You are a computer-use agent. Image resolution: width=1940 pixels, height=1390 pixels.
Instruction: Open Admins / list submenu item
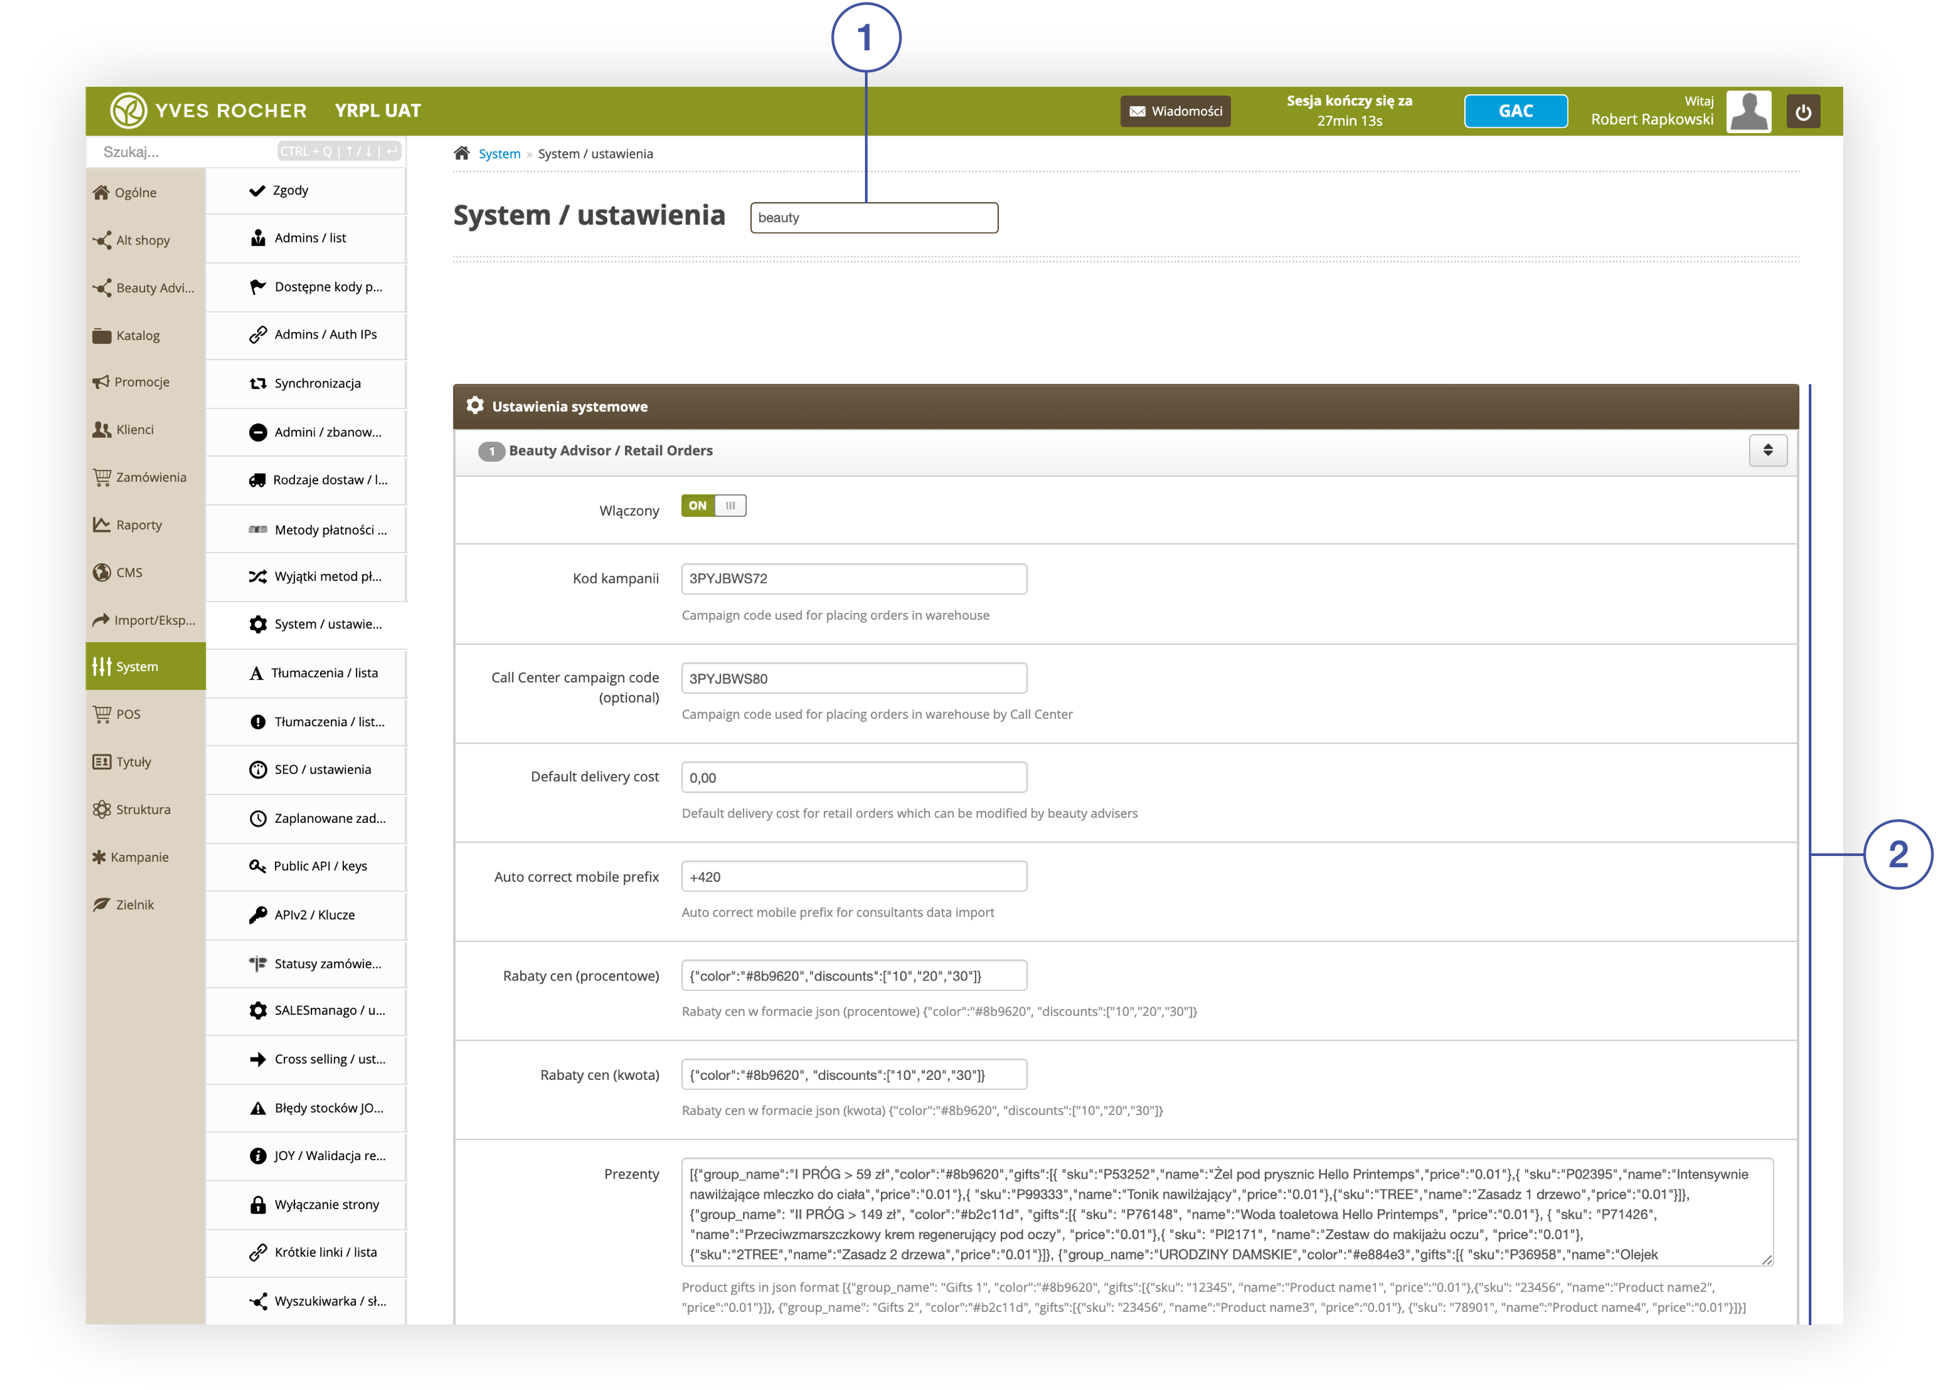coord(306,239)
